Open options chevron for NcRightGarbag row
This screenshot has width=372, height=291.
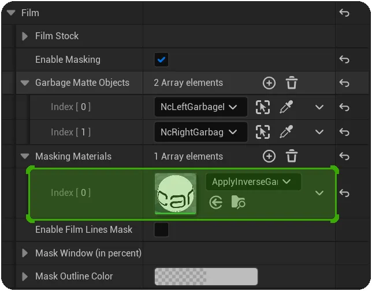(319, 132)
